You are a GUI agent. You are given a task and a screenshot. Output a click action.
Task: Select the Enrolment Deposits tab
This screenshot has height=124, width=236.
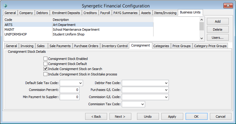click(66, 13)
